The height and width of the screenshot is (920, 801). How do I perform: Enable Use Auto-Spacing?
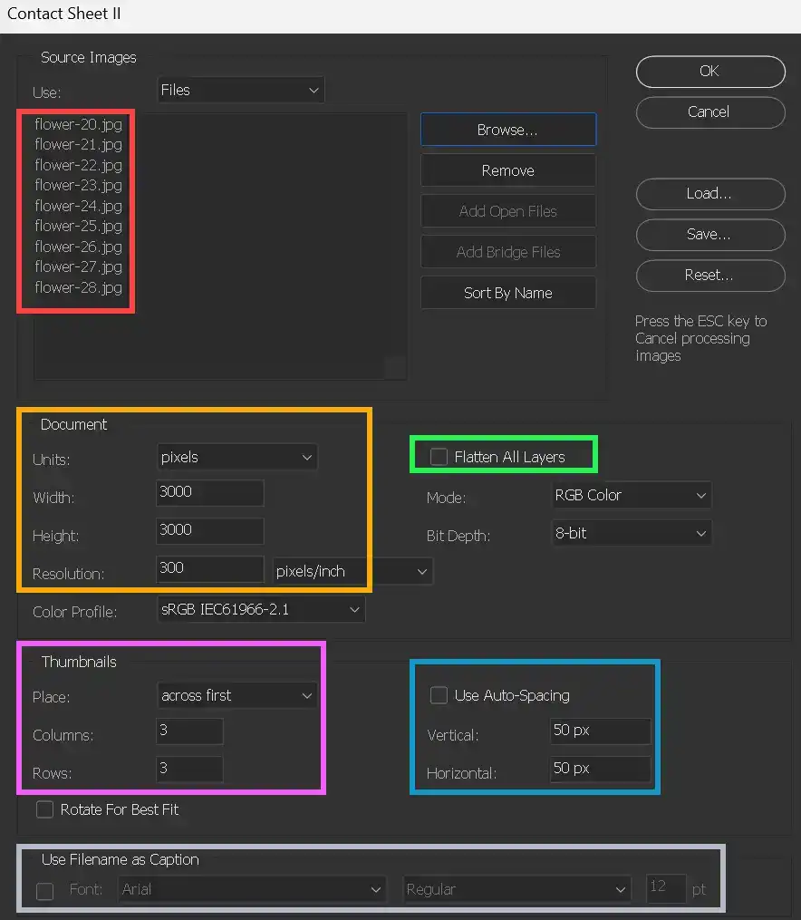(439, 695)
